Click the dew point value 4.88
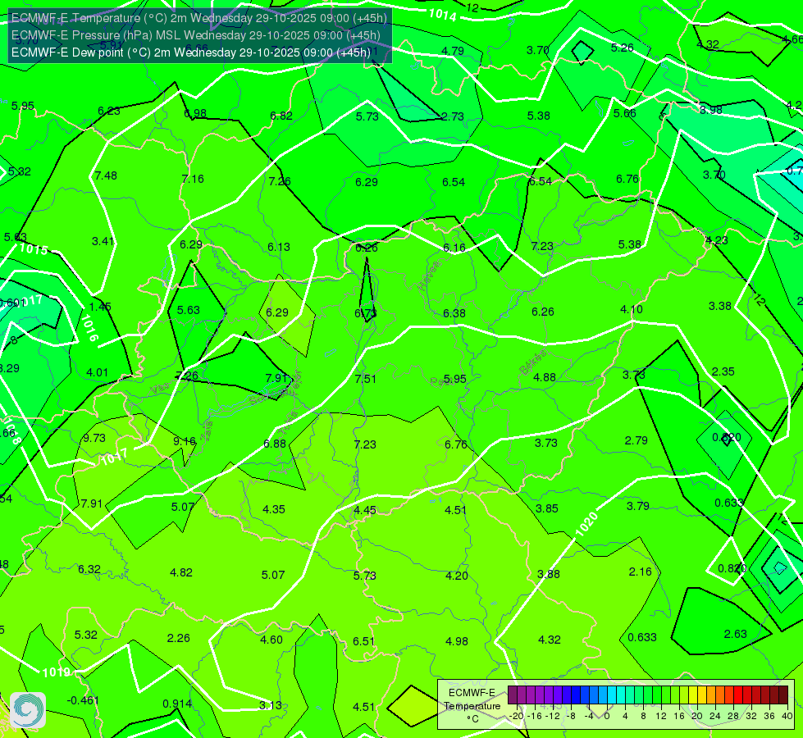Viewport: 803px width, 738px height. point(545,377)
